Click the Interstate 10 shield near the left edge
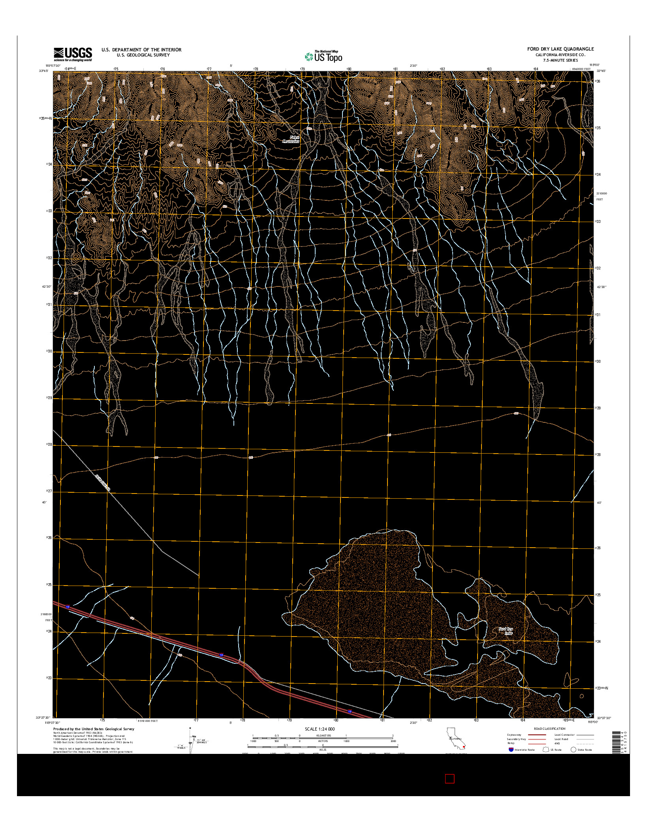Screen dimensions: 647x825 (68, 607)
